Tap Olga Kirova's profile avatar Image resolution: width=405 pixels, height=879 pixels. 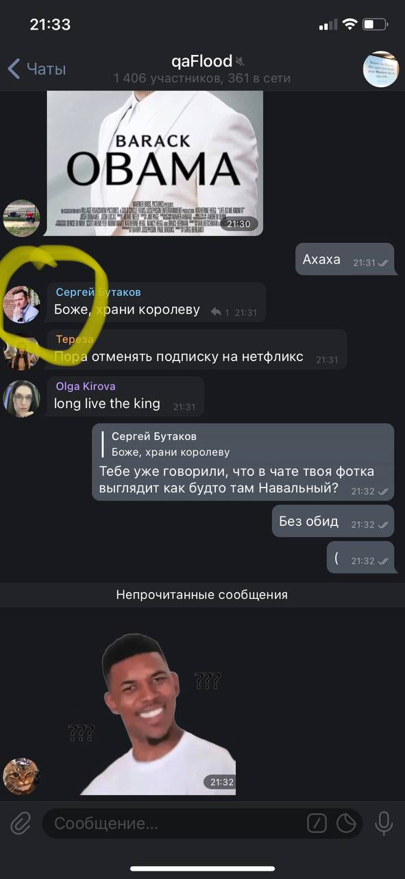(x=21, y=398)
